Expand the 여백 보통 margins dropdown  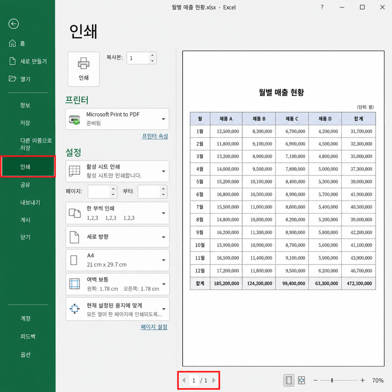pyautogui.click(x=117, y=284)
